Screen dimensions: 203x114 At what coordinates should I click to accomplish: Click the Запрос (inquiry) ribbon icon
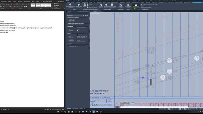tap(85, 5)
